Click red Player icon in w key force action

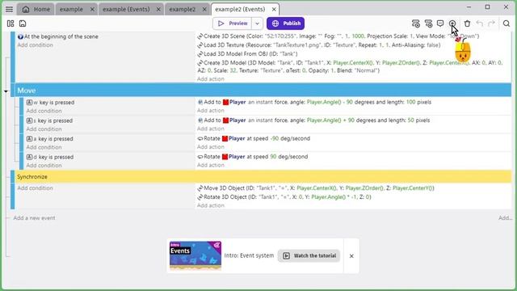tap(225, 103)
